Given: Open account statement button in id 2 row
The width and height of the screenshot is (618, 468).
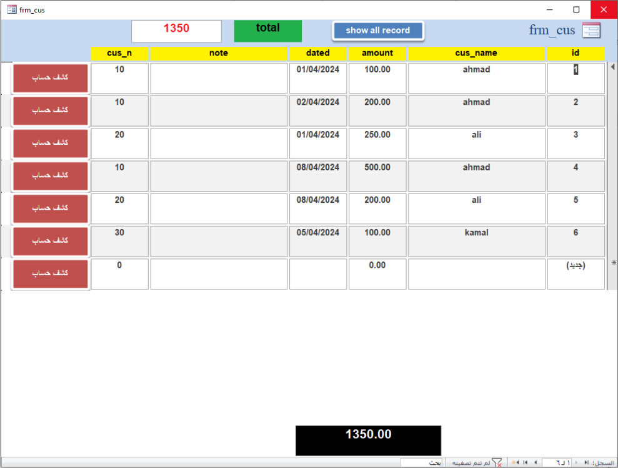Looking at the screenshot, I should [51, 110].
